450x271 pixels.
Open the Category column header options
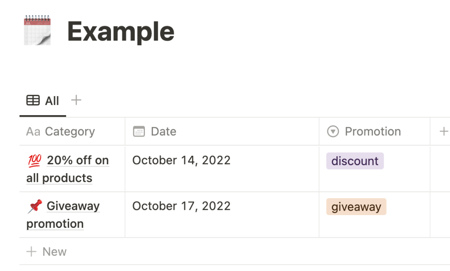pyautogui.click(x=72, y=132)
